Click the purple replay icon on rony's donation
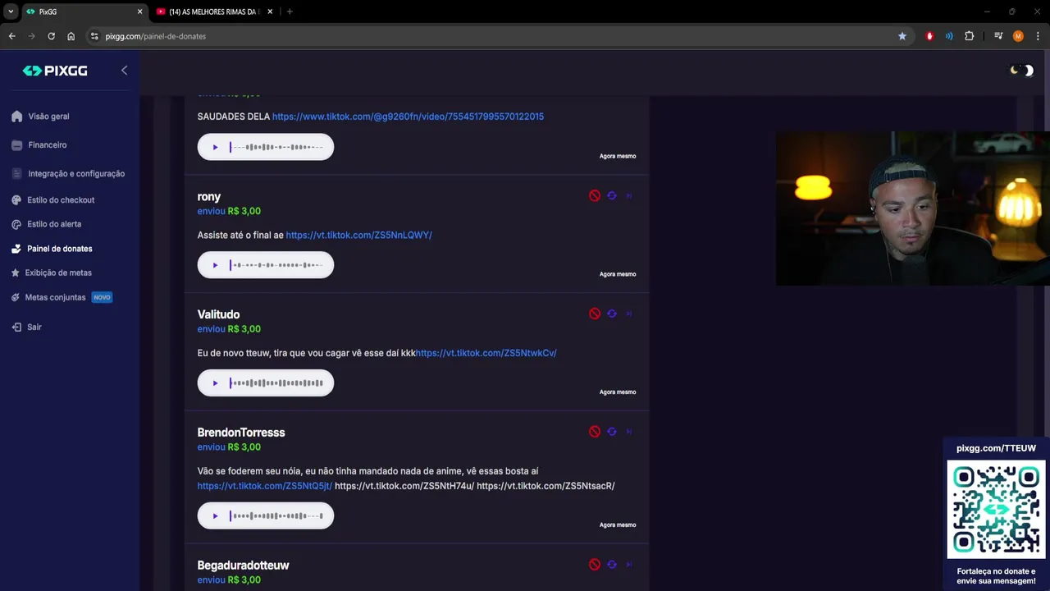The height and width of the screenshot is (591, 1050). (x=612, y=196)
